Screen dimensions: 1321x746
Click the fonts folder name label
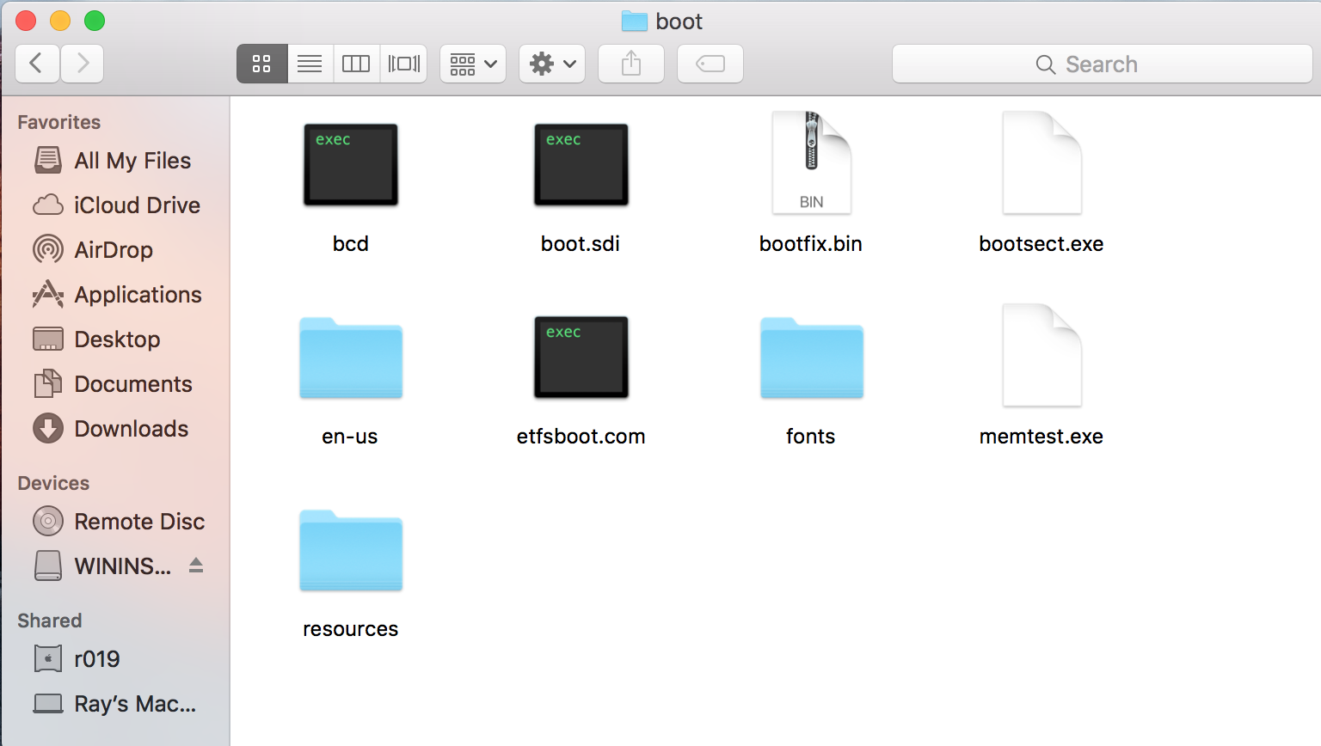811,437
